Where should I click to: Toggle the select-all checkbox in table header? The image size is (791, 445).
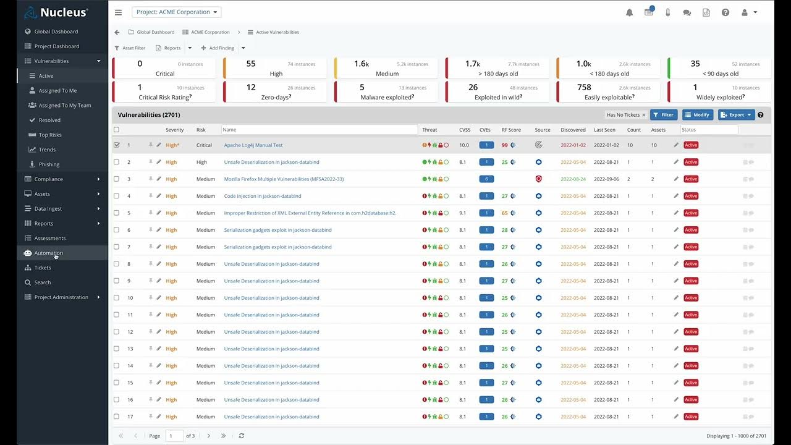116,130
